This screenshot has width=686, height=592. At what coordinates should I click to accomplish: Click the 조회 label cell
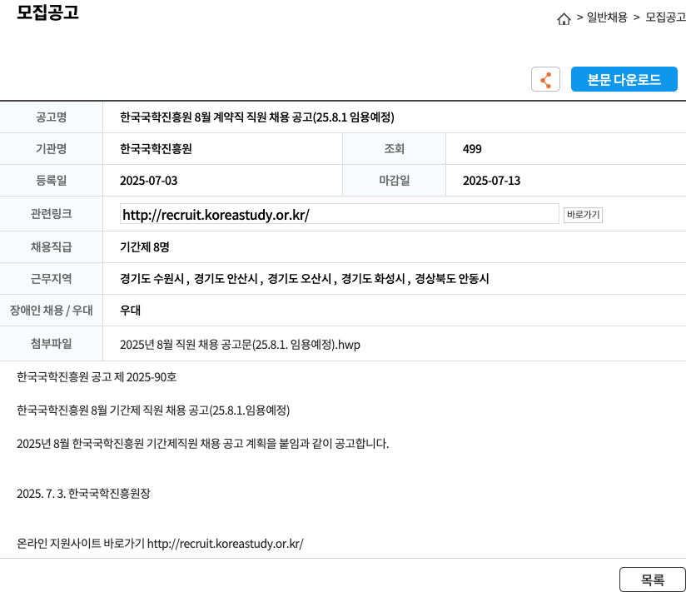394,149
